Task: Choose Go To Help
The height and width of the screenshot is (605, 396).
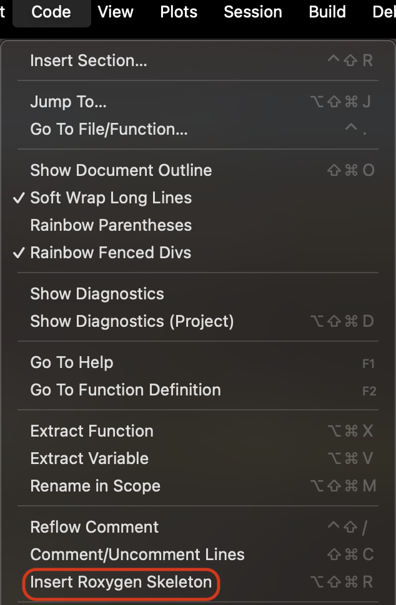Action: [x=198, y=363]
